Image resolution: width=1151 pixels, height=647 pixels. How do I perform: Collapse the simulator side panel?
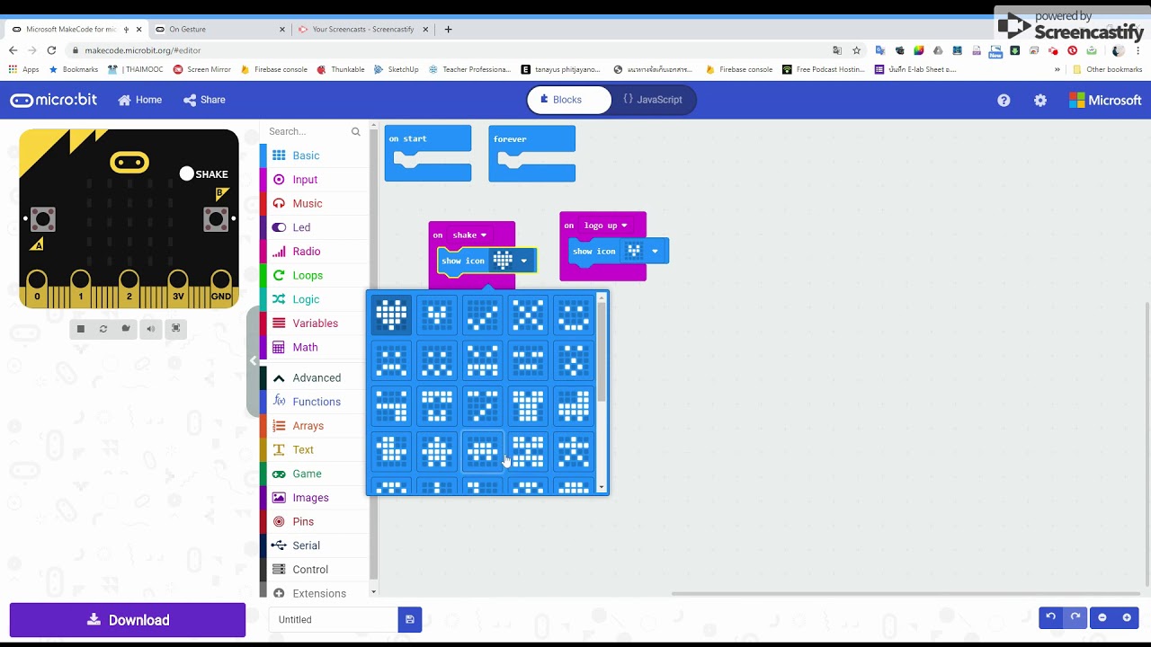tap(253, 360)
